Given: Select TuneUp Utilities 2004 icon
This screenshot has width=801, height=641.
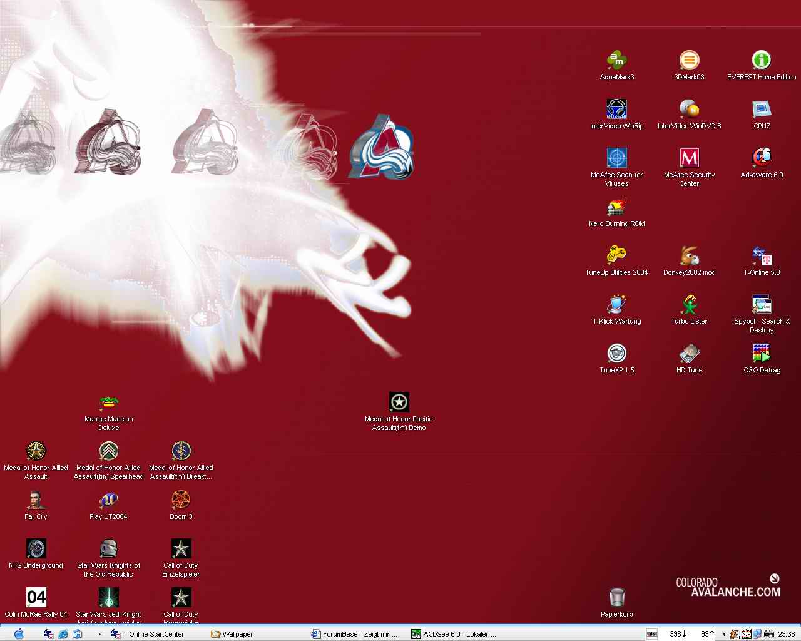Looking at the screenshot, I should [x=616, y=255].
